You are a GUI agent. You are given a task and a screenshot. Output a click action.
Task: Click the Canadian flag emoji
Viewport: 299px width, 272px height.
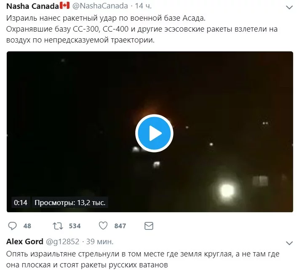pos(65,5)
